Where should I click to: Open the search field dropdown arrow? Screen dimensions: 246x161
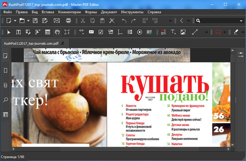click(241, 20)
